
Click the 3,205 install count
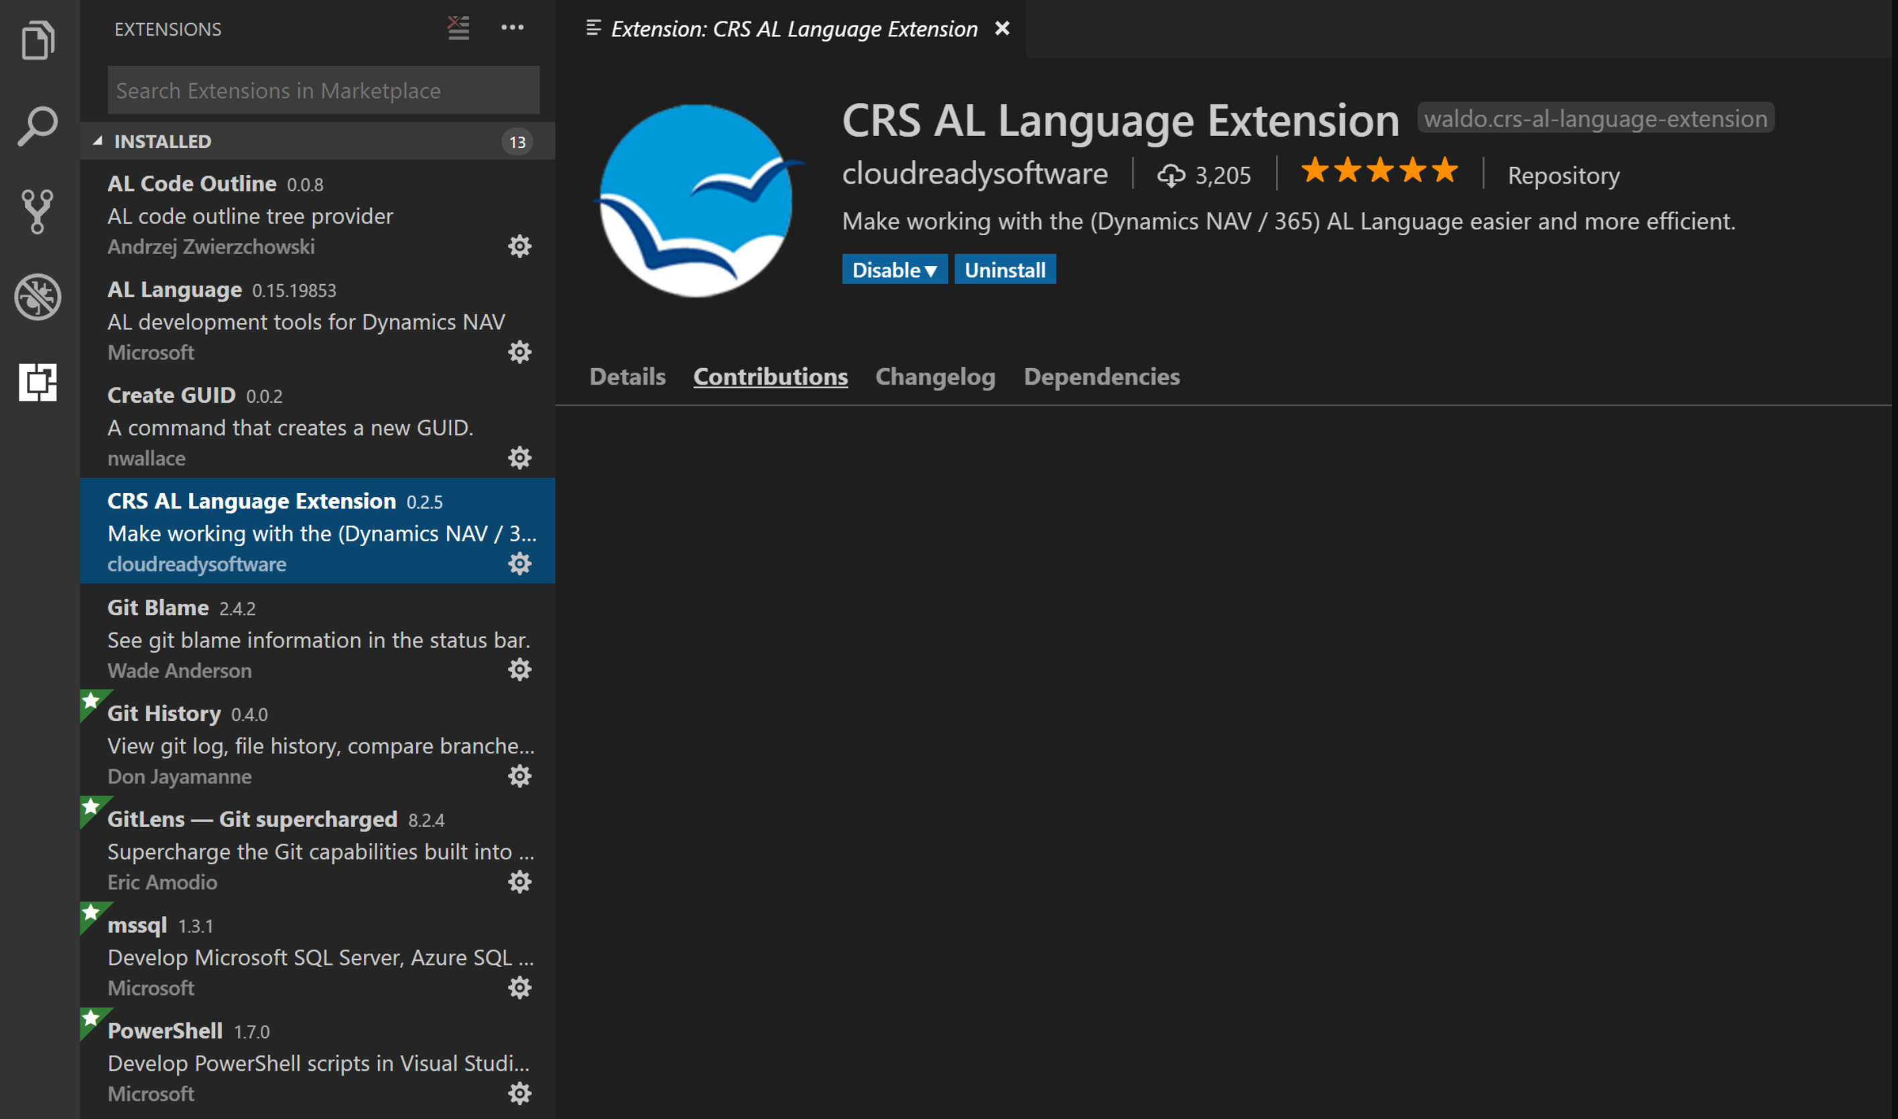[1204, 176]
